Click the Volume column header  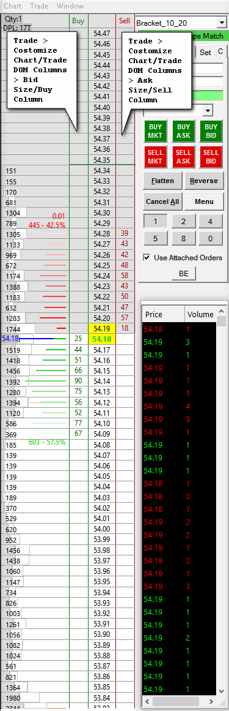point(200,314)
